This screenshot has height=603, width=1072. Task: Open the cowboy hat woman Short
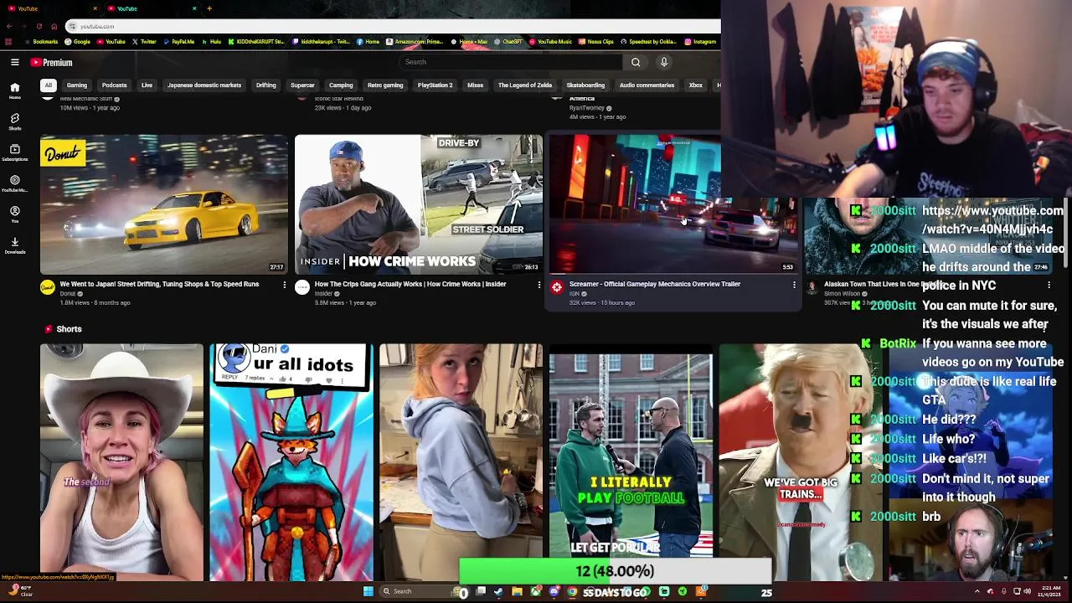tap(121, 462)
